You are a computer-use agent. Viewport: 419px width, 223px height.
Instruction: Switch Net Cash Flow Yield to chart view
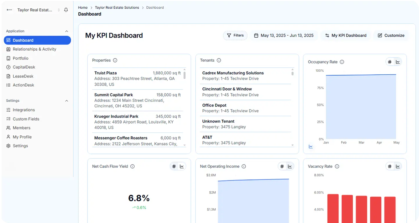[x=182, y=166]
